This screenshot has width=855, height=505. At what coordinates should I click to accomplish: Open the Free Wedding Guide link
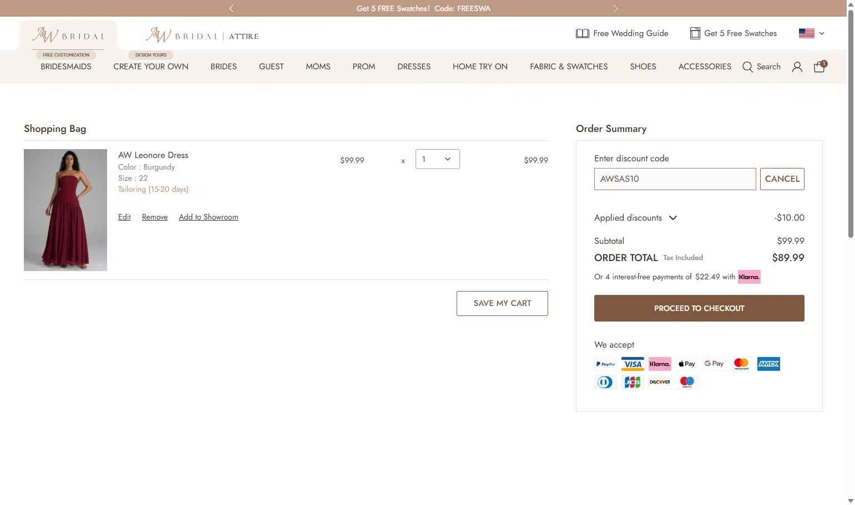[x=630, y=33]
